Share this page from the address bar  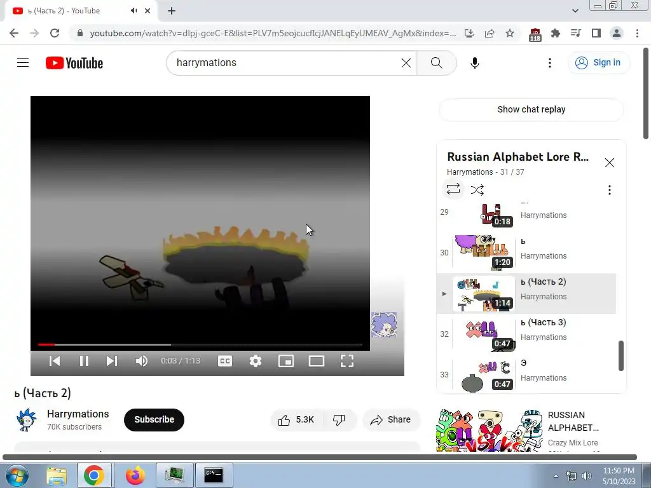[490, 33]
